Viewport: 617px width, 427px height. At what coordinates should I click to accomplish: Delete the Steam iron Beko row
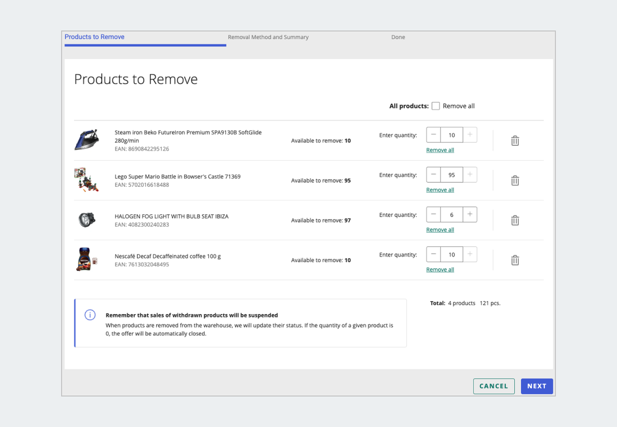(x=515, y=141)
